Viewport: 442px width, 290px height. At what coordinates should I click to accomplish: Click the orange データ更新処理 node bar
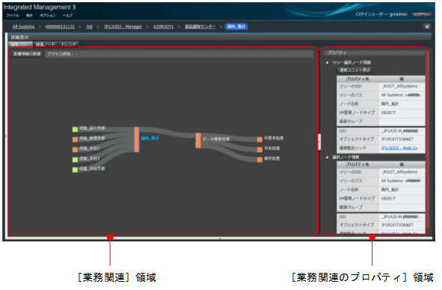point(198,141)
